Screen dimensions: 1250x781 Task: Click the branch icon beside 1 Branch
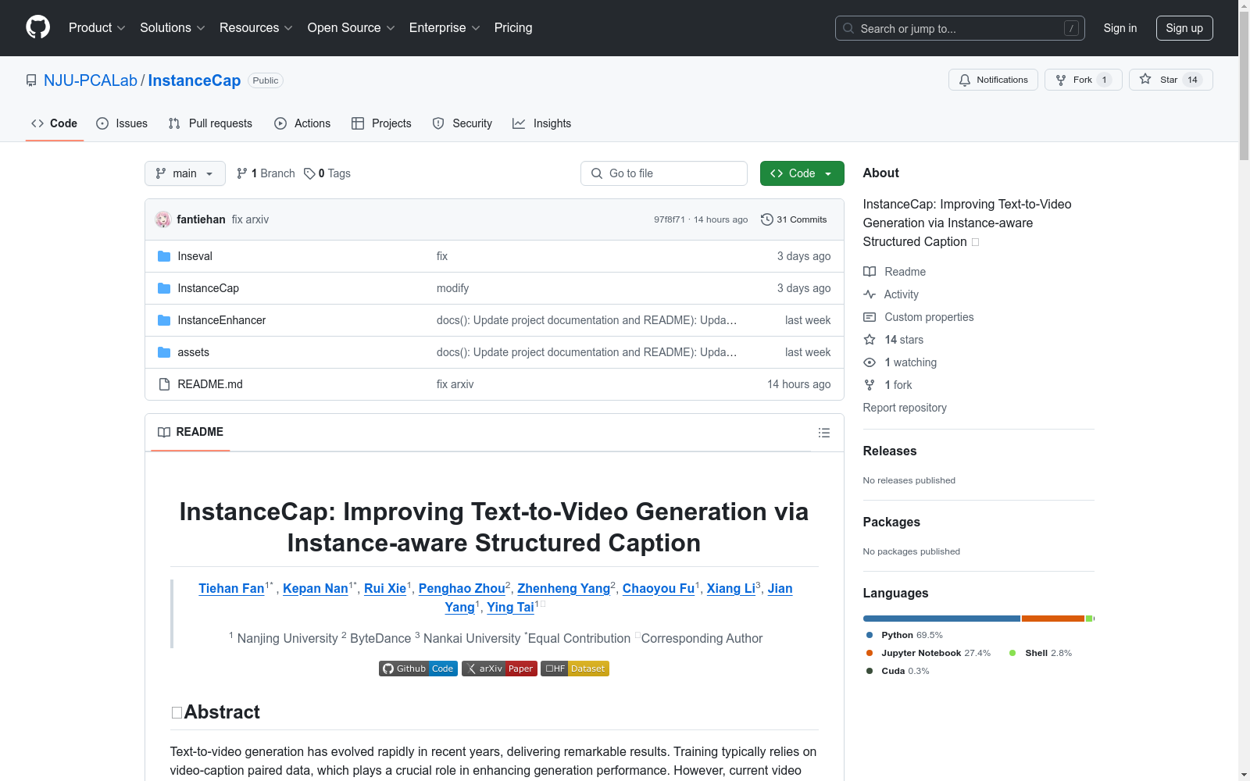pyautogui.click(x=242, y=173)
